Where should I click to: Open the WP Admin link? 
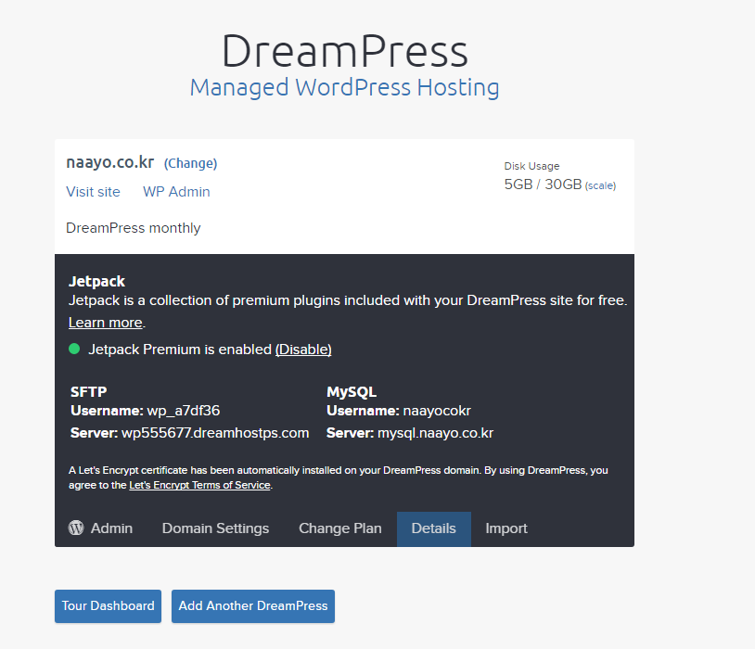(x=176, y=192)
